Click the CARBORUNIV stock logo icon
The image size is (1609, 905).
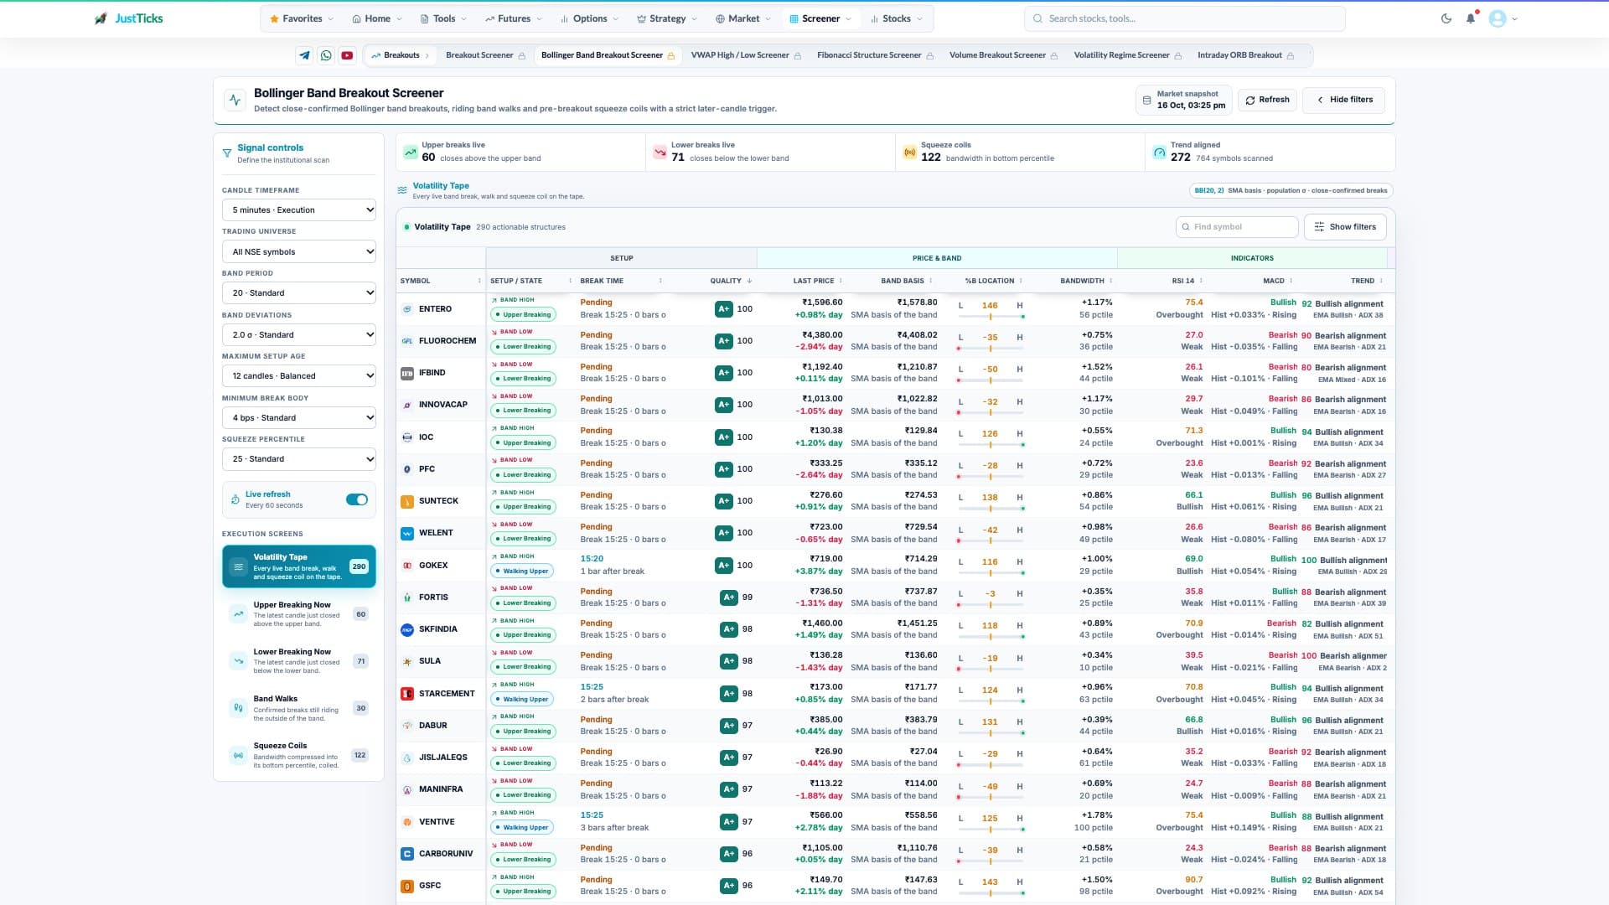click(x=407, y=854)
